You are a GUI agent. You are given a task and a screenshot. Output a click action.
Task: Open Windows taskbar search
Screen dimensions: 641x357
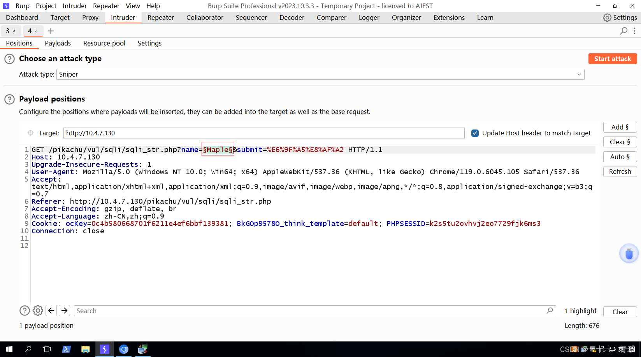tap(28, 349)
